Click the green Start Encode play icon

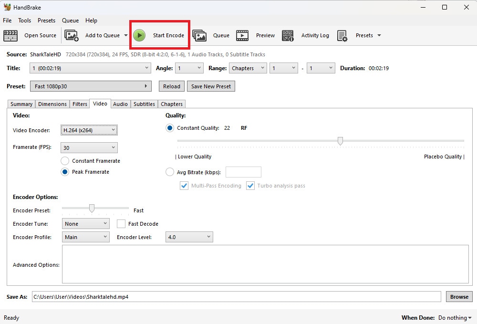tap(139, 36)
